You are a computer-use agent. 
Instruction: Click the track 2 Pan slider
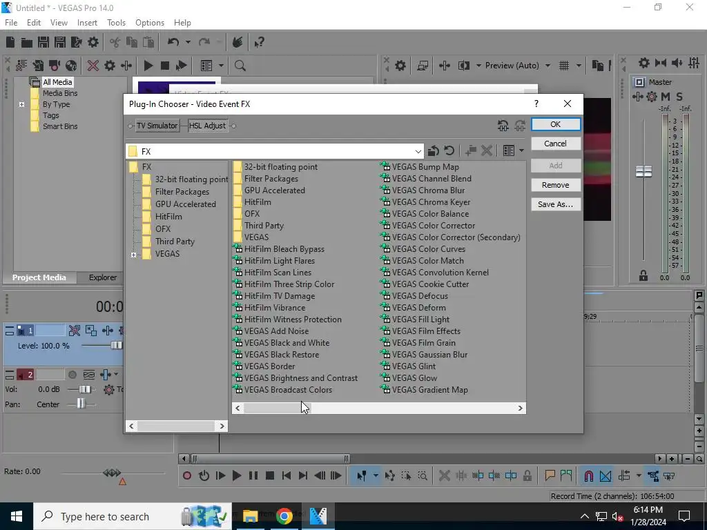point(80,404)
